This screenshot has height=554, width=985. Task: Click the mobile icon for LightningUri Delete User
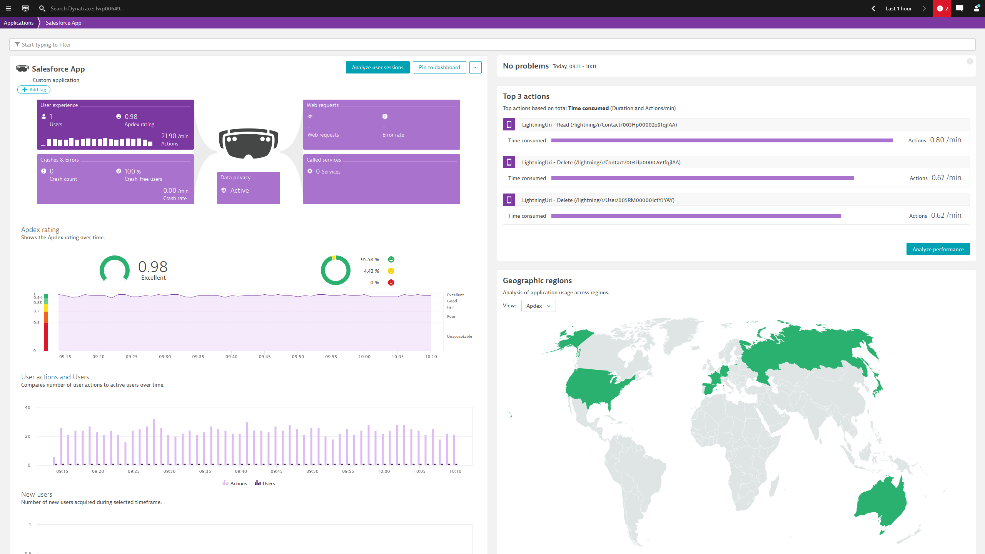509,200
